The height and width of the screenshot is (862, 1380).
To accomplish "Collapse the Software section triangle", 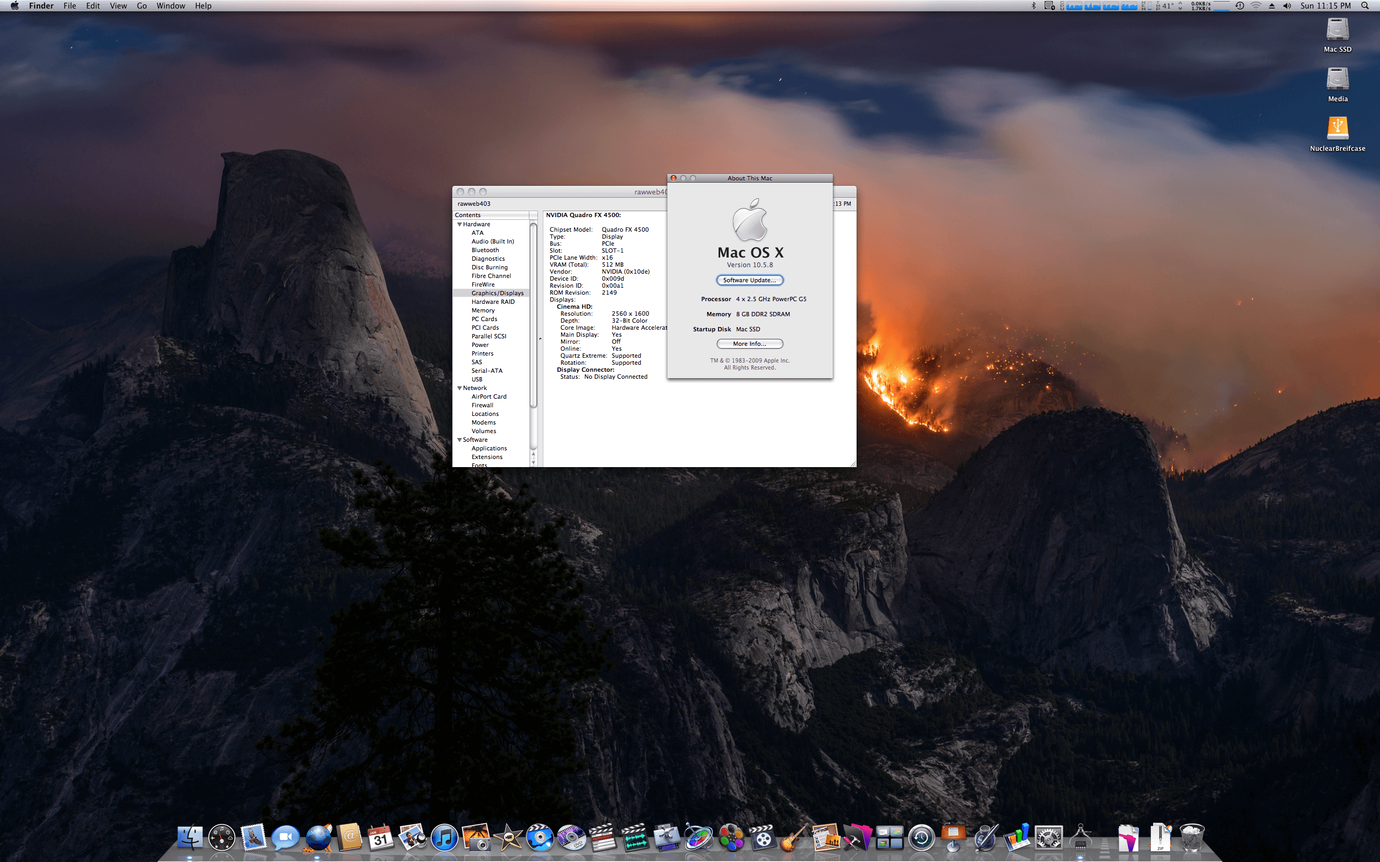I will click(x=459, y=440).
